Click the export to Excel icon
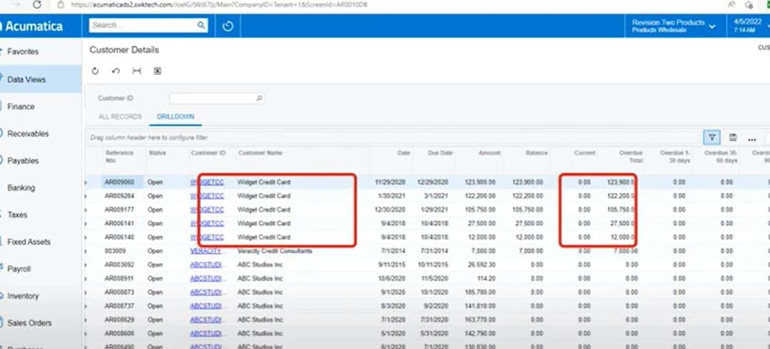Viewport: 770px width, 349px height. tap(158, 71)
